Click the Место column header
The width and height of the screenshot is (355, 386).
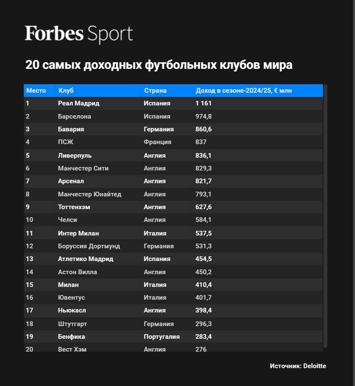click(36, 91)
